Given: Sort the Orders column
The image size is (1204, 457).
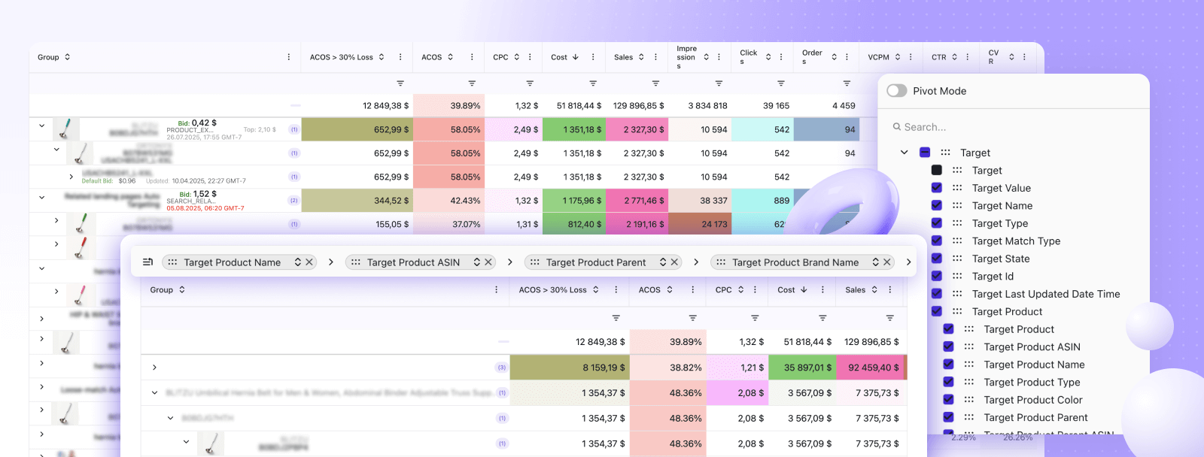Looking at the screenshot, I should [x=834, y=57].
